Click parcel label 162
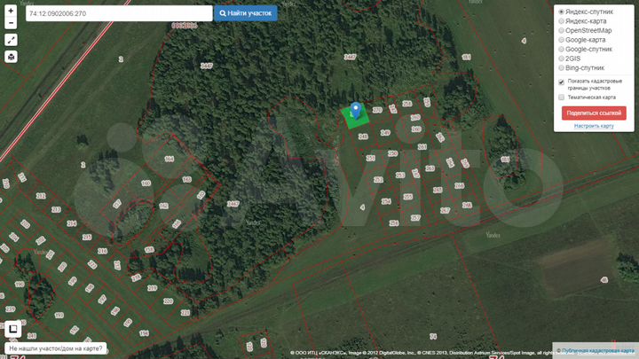 [164, 206]
